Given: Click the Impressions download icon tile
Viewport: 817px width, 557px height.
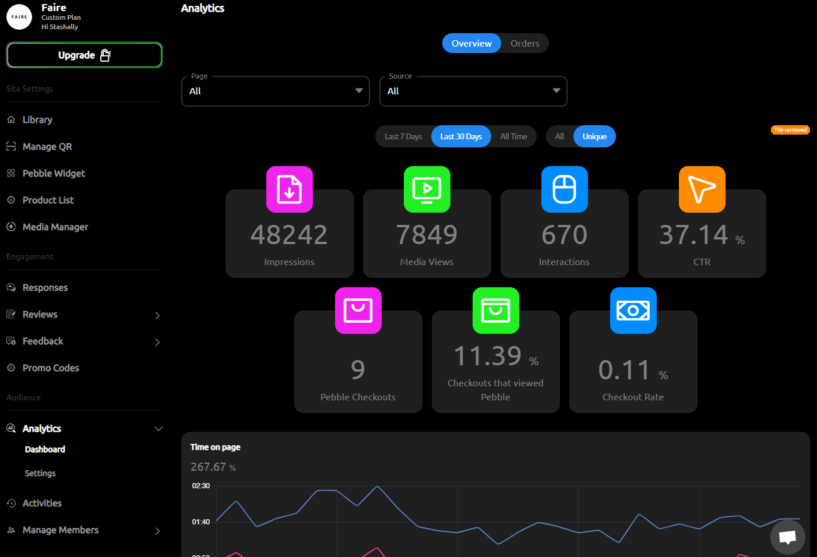Looking at the screenshot, I should point(289,189).
